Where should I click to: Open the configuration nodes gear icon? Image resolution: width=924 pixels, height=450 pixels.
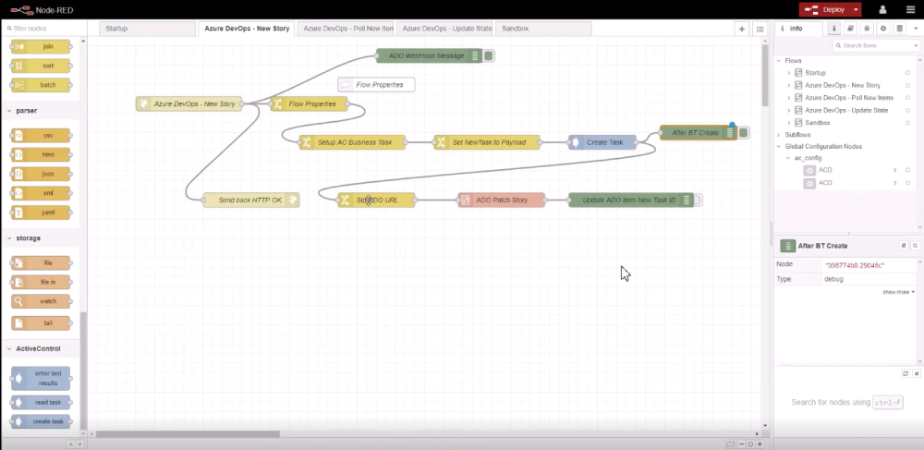tap(882, 29)
